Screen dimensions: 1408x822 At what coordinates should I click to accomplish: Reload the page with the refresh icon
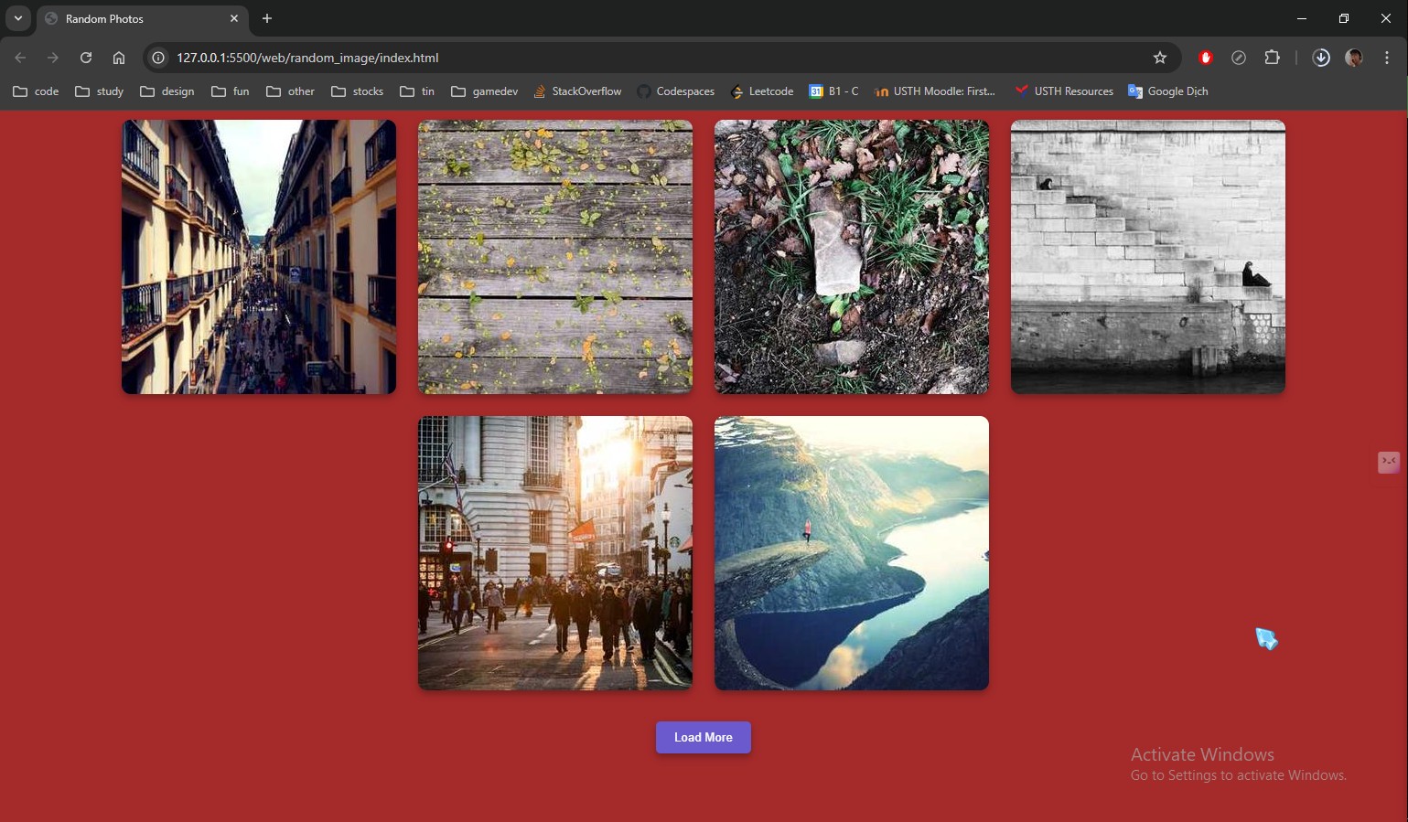[86, 58]
